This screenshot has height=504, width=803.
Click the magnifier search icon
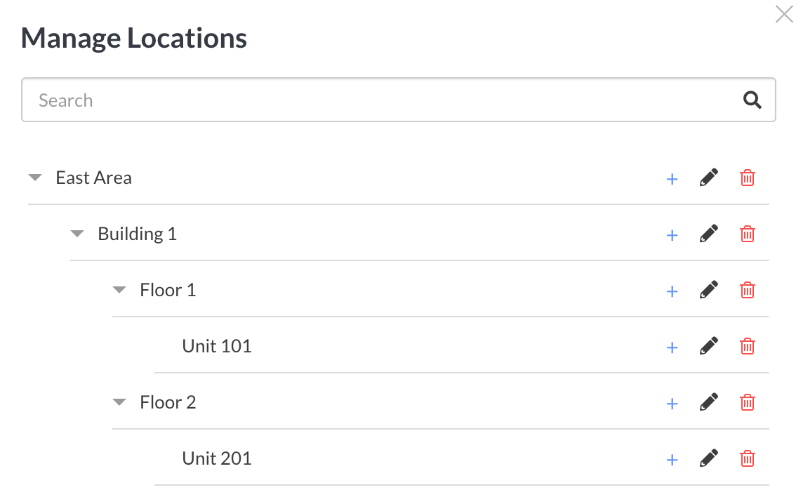[752, 100]
